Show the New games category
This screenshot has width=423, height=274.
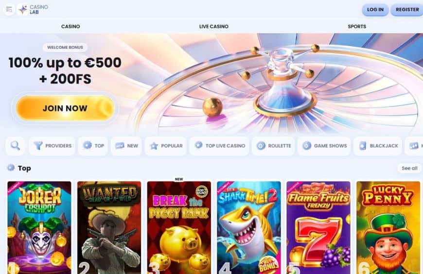point(126,146)
